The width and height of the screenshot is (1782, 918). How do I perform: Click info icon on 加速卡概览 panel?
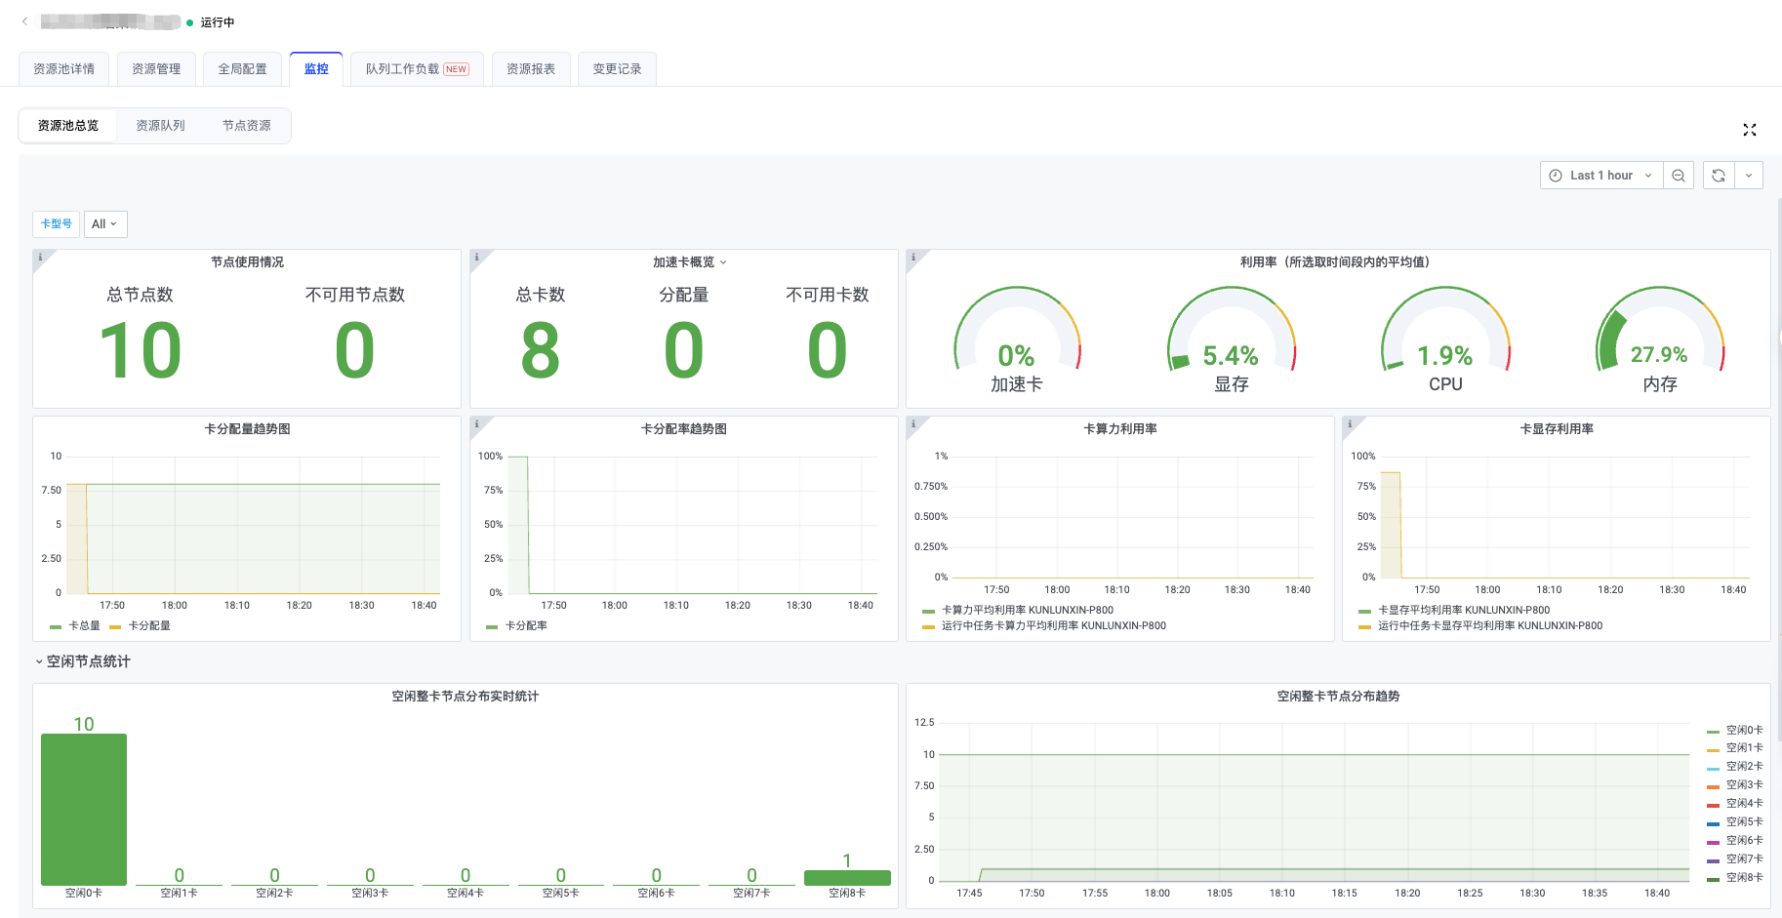pos(476,258)
